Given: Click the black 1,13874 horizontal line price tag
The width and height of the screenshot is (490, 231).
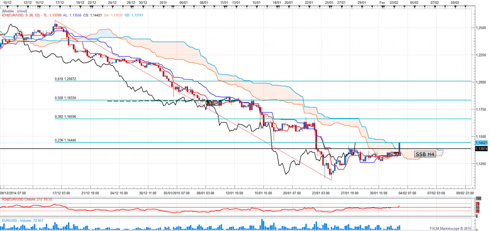Looking at the screenshot, I should coord(482,148).
